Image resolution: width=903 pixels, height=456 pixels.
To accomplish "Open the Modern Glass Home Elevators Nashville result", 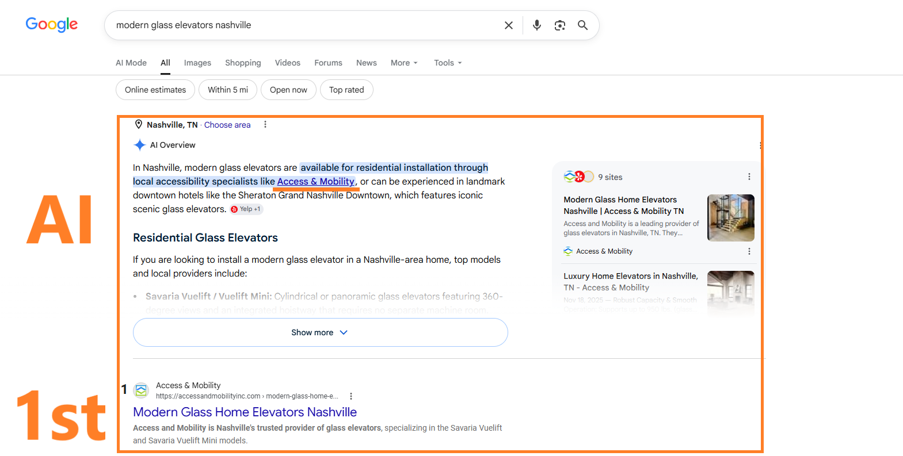I will 245,412.
